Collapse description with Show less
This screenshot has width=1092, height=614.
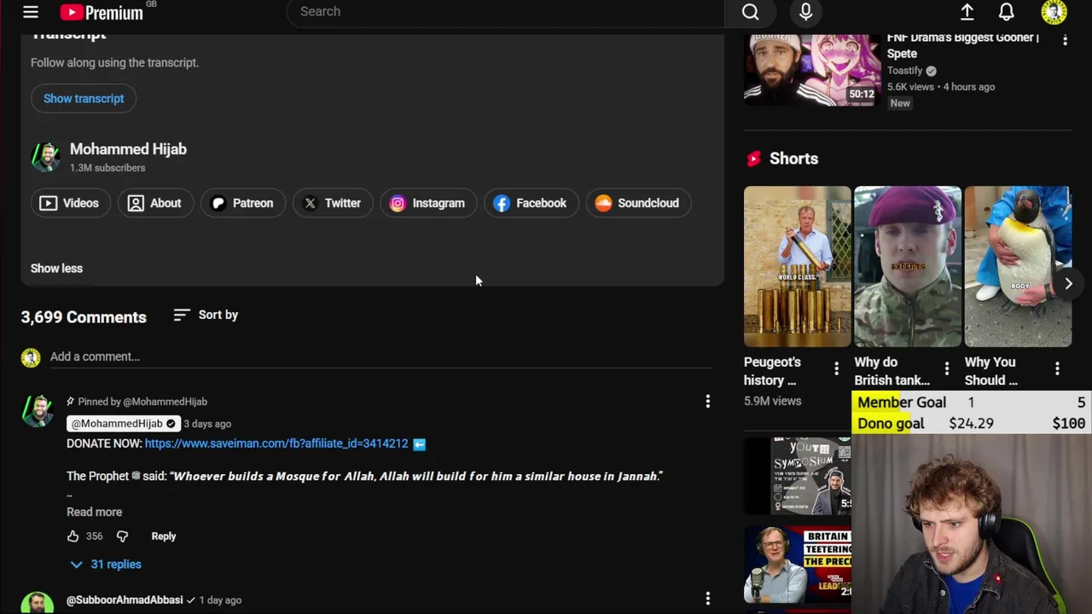coord(56,269)
